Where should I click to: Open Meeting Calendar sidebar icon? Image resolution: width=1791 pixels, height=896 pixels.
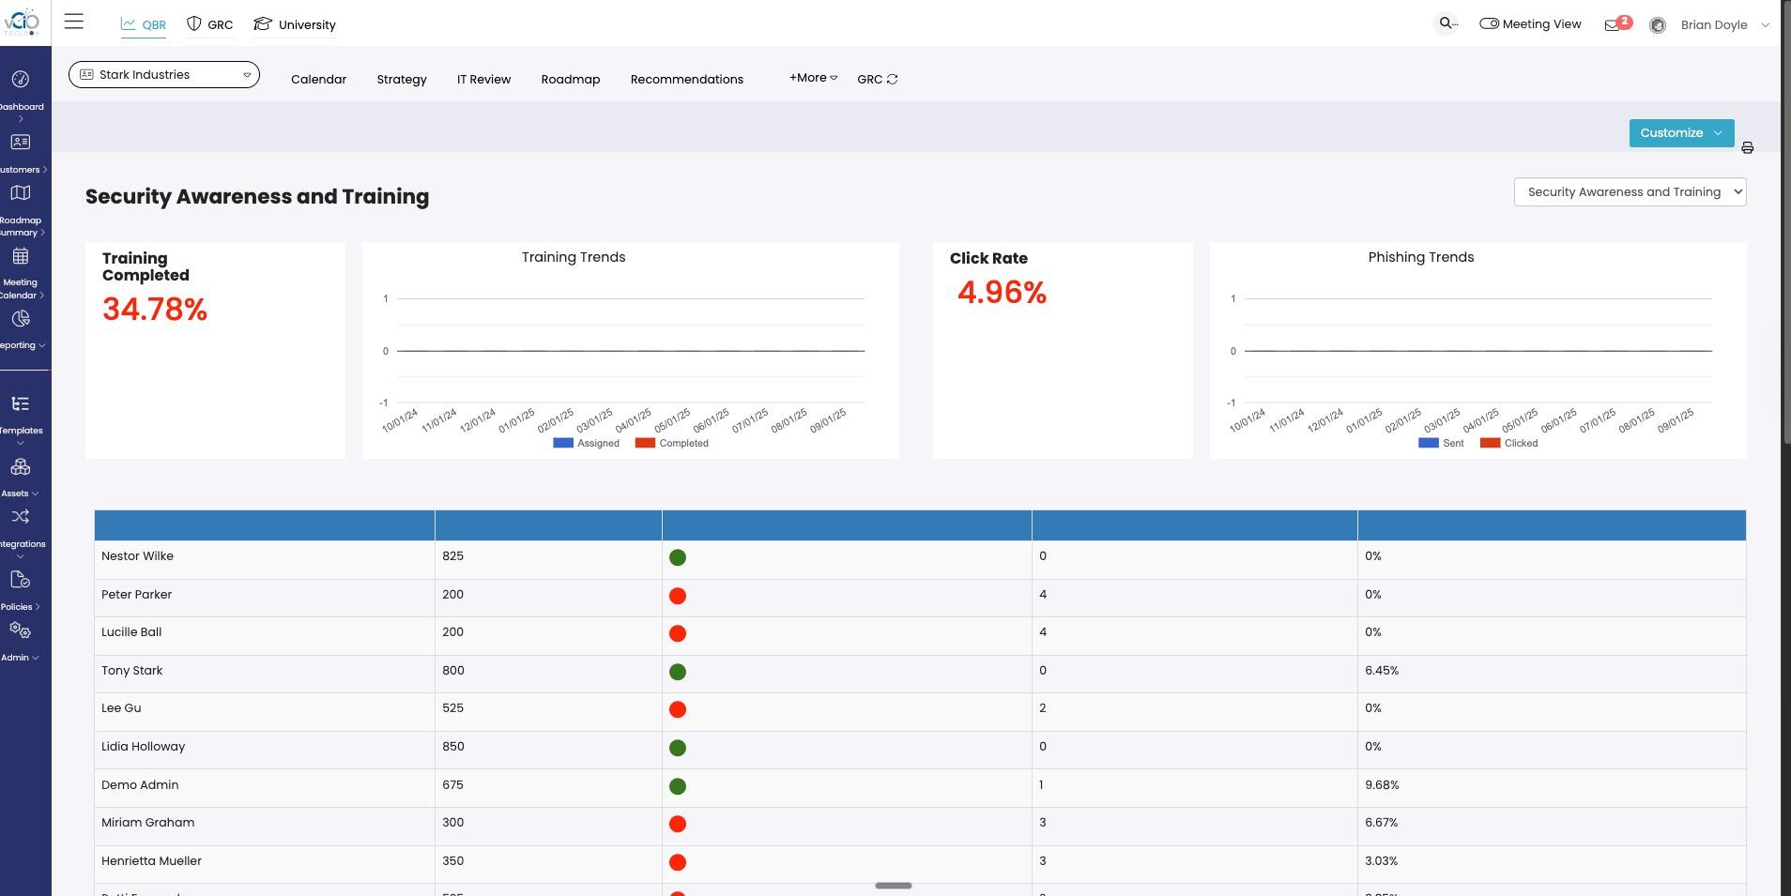21,256
